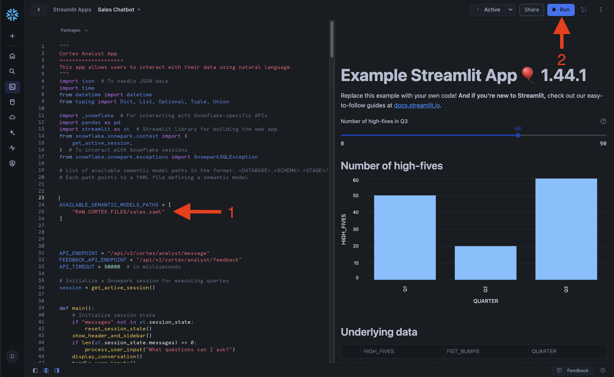Open user avatar D menu

(x=12, y=356)
